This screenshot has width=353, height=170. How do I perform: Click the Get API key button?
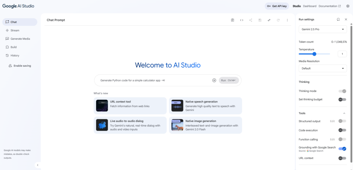(x=277, y=6)
